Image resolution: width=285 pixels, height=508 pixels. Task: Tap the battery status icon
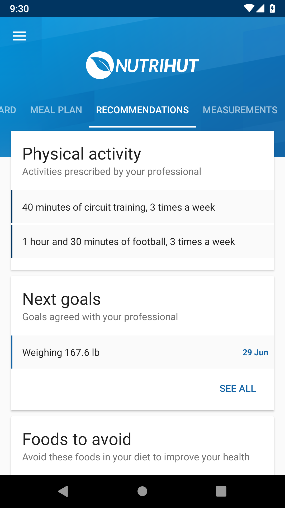272,8
